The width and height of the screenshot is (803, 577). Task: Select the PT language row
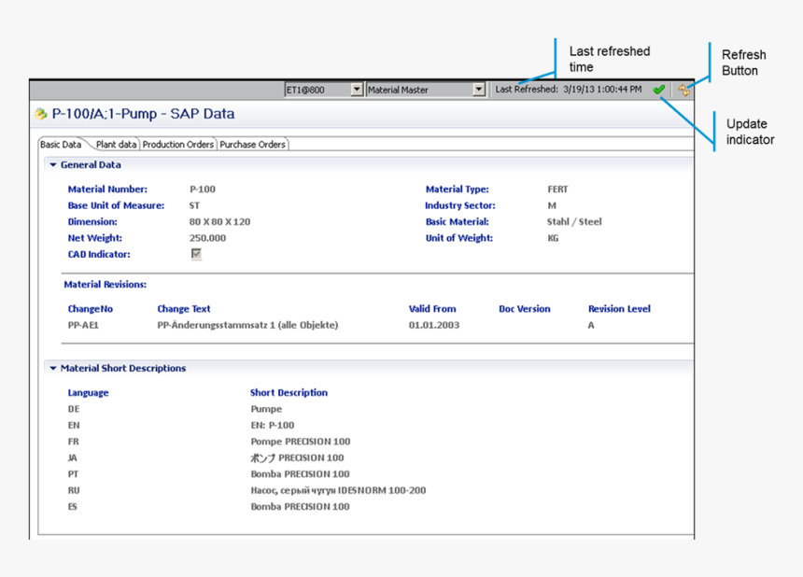coord(73,474)
